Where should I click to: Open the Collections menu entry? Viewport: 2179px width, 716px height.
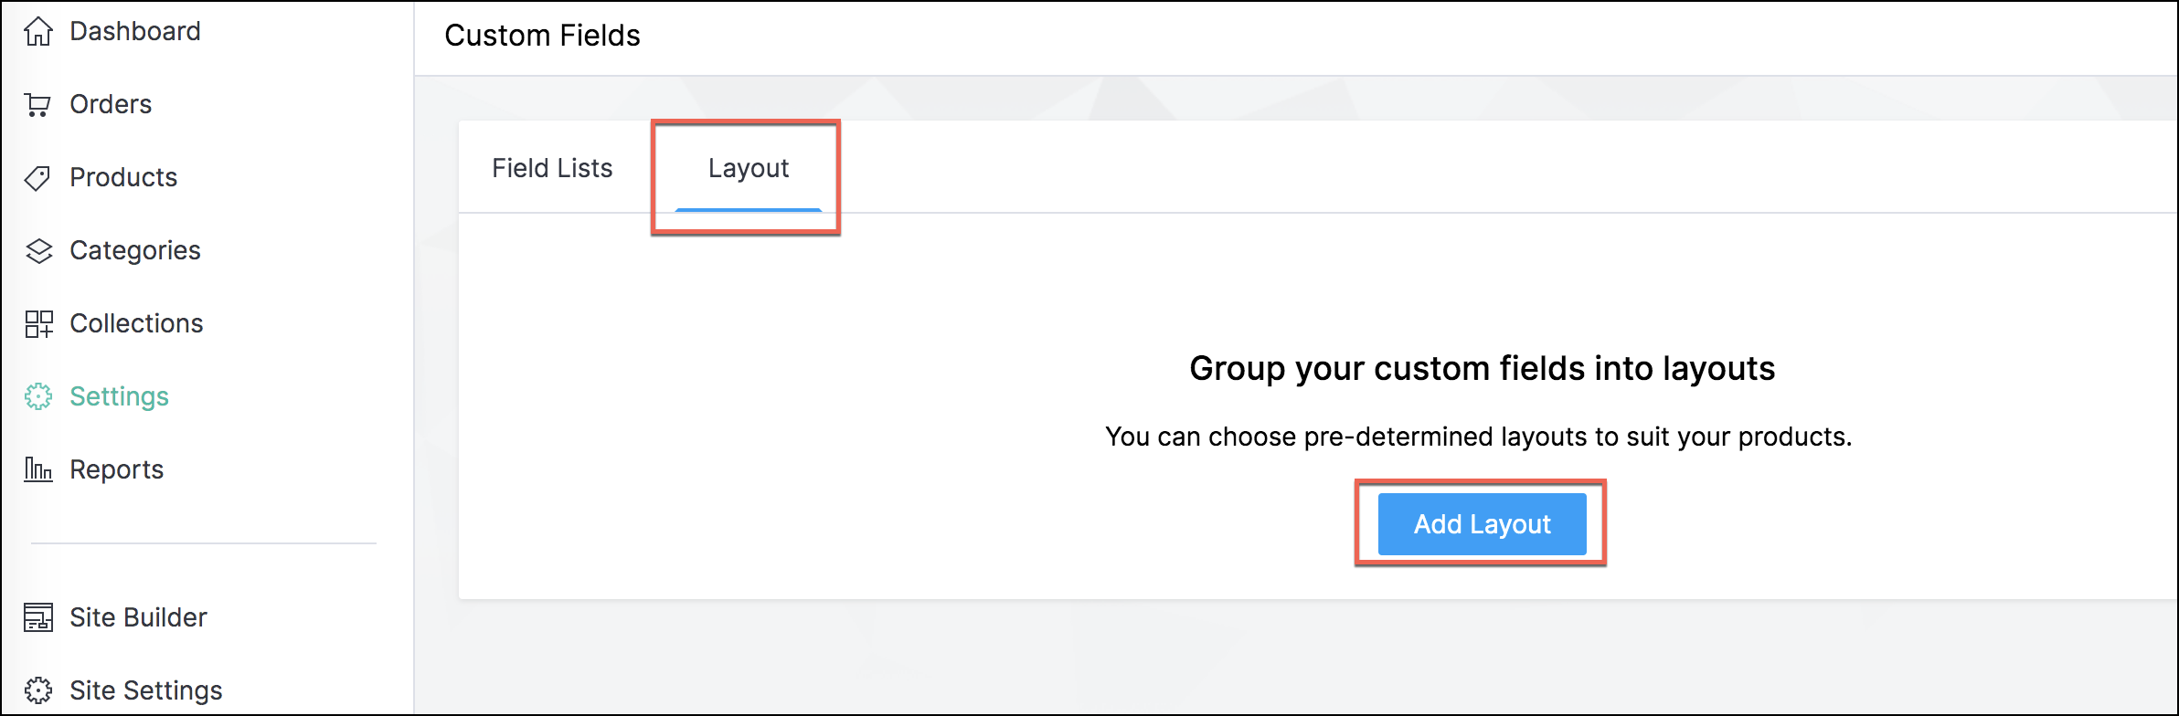[x=136, y=323]
